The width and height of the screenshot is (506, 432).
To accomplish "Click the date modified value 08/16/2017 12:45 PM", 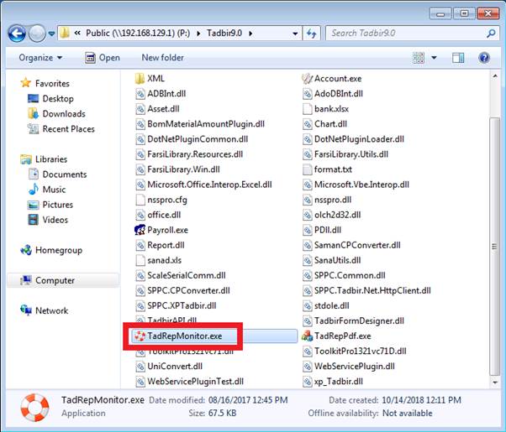I will (247, 400).
